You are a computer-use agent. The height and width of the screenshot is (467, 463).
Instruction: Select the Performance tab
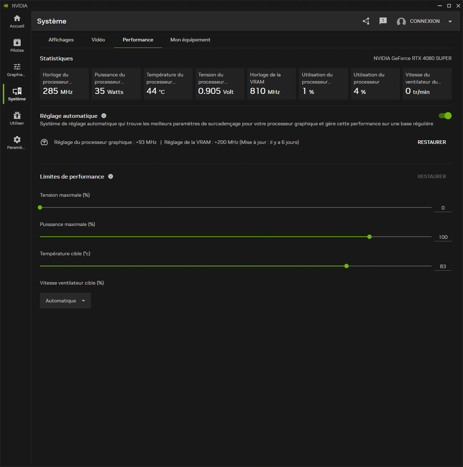(138, 40)
